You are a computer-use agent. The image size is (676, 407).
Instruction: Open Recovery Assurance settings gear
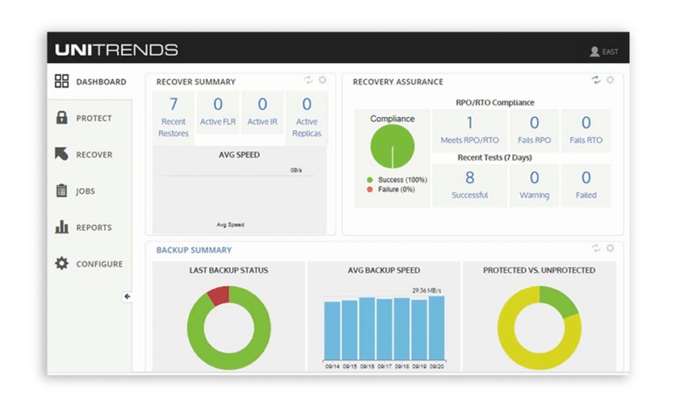610,80
